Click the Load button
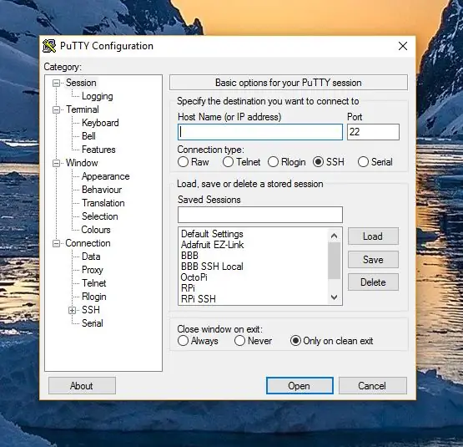The image size is (463, 447). coord(373,236)
